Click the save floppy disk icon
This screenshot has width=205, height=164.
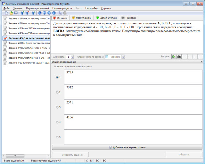point(15,13)
